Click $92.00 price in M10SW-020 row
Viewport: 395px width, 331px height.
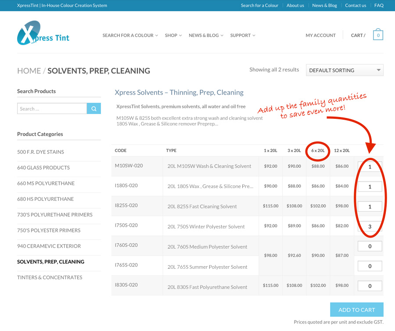click(x=270, y=166)
